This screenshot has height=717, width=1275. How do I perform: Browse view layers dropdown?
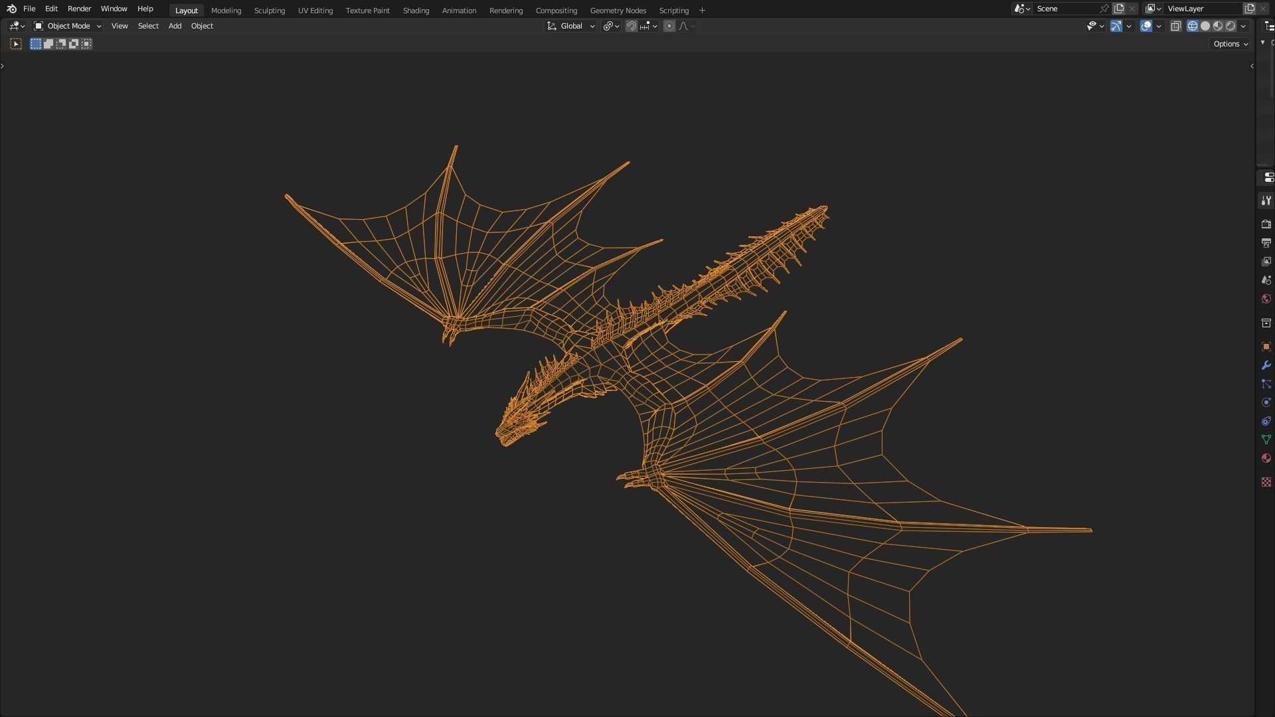tap(1153, 9)
